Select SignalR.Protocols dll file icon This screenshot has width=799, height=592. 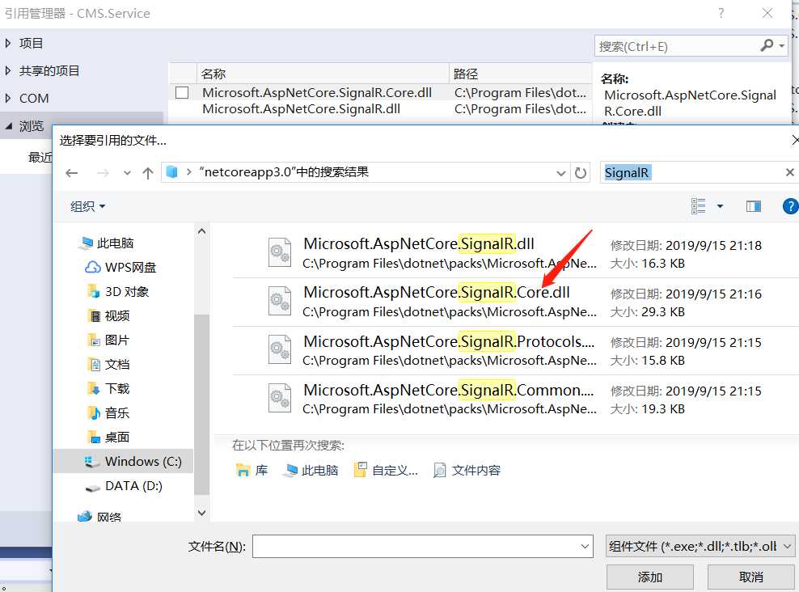[x=280, y=349]
